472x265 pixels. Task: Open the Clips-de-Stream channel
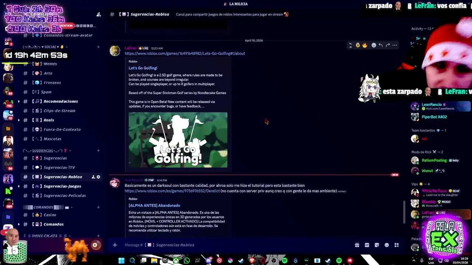pos(61,111)
